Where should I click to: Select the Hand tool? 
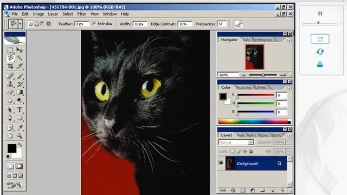point(10,135)
